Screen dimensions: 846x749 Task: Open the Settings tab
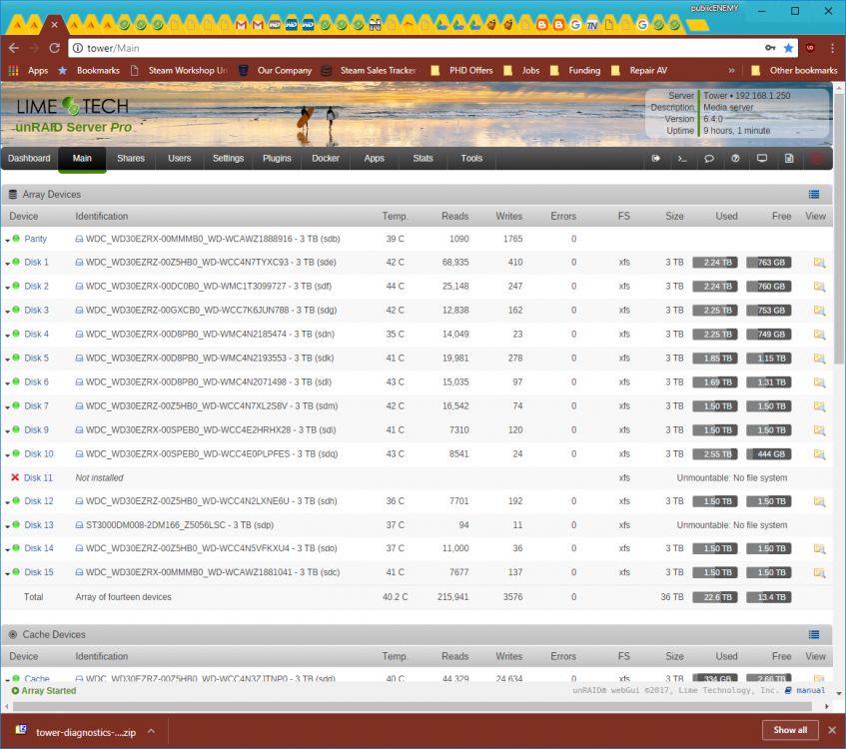(x=228, y=159)
